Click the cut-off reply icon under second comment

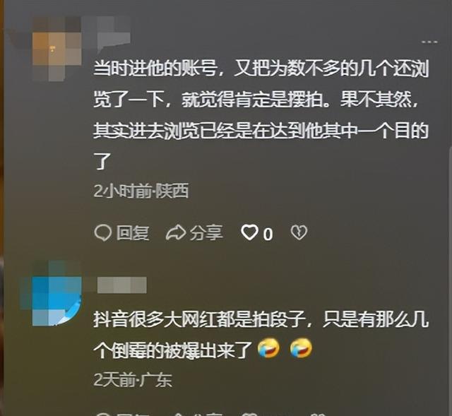(103, 414)
